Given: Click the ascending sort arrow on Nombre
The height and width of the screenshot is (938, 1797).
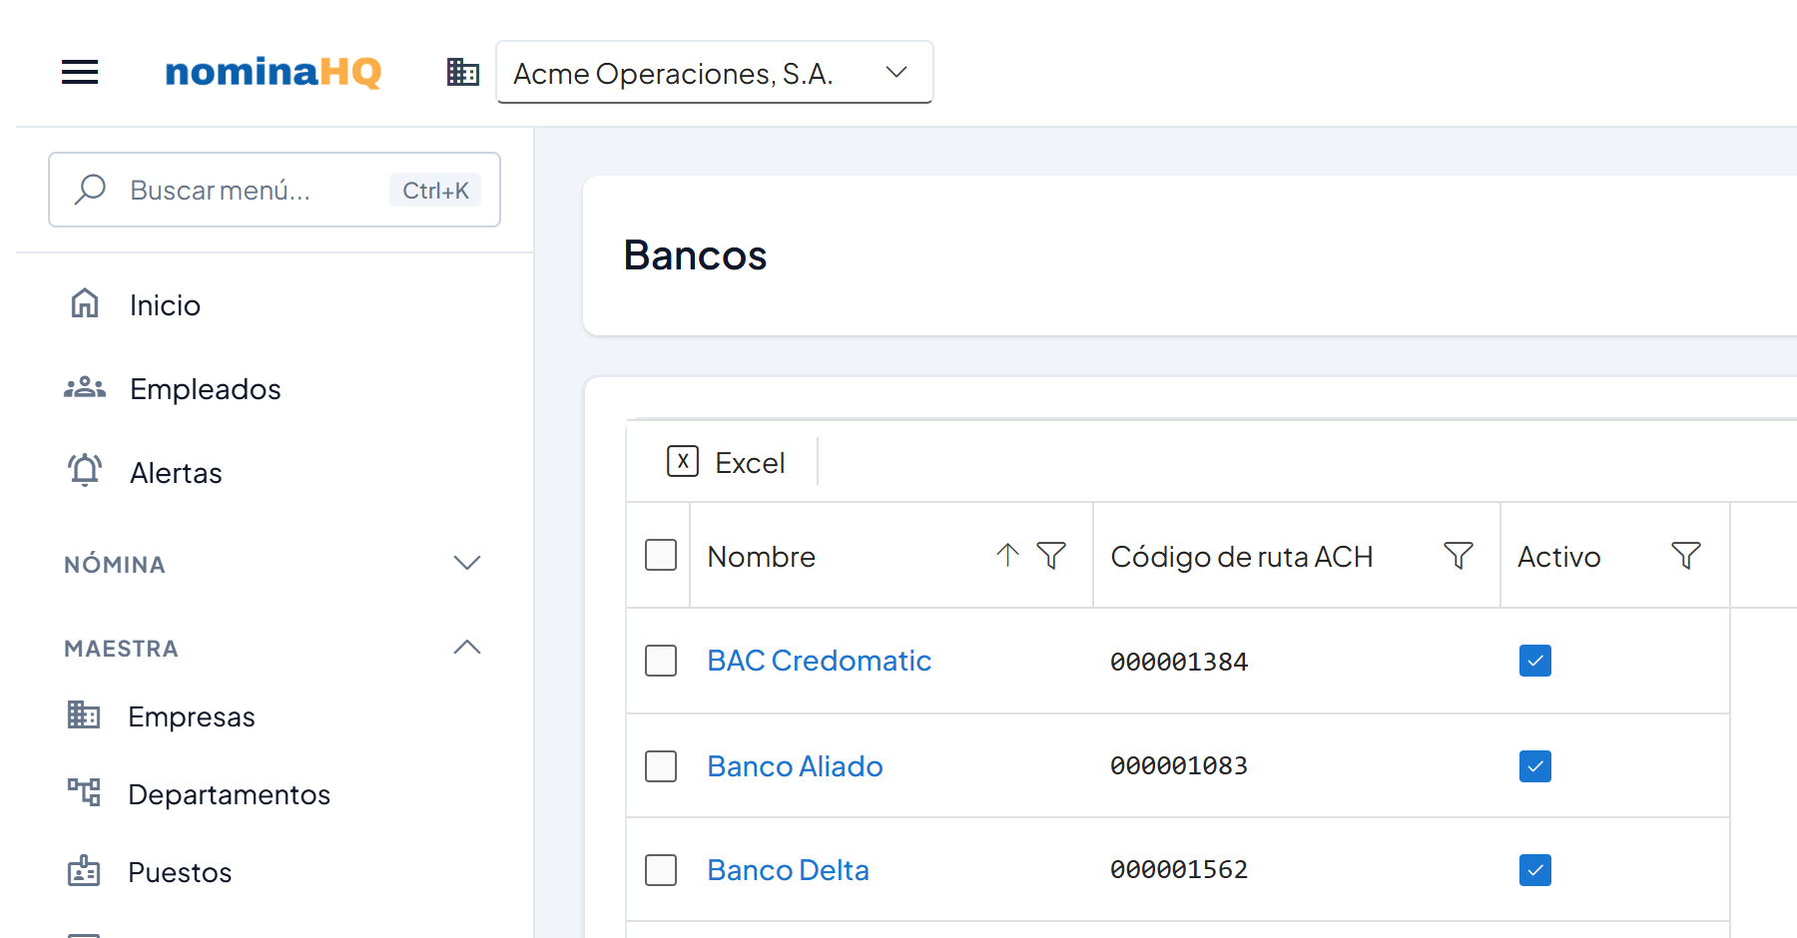Looking at the screenshot, I should click(x=1007, y=555).
